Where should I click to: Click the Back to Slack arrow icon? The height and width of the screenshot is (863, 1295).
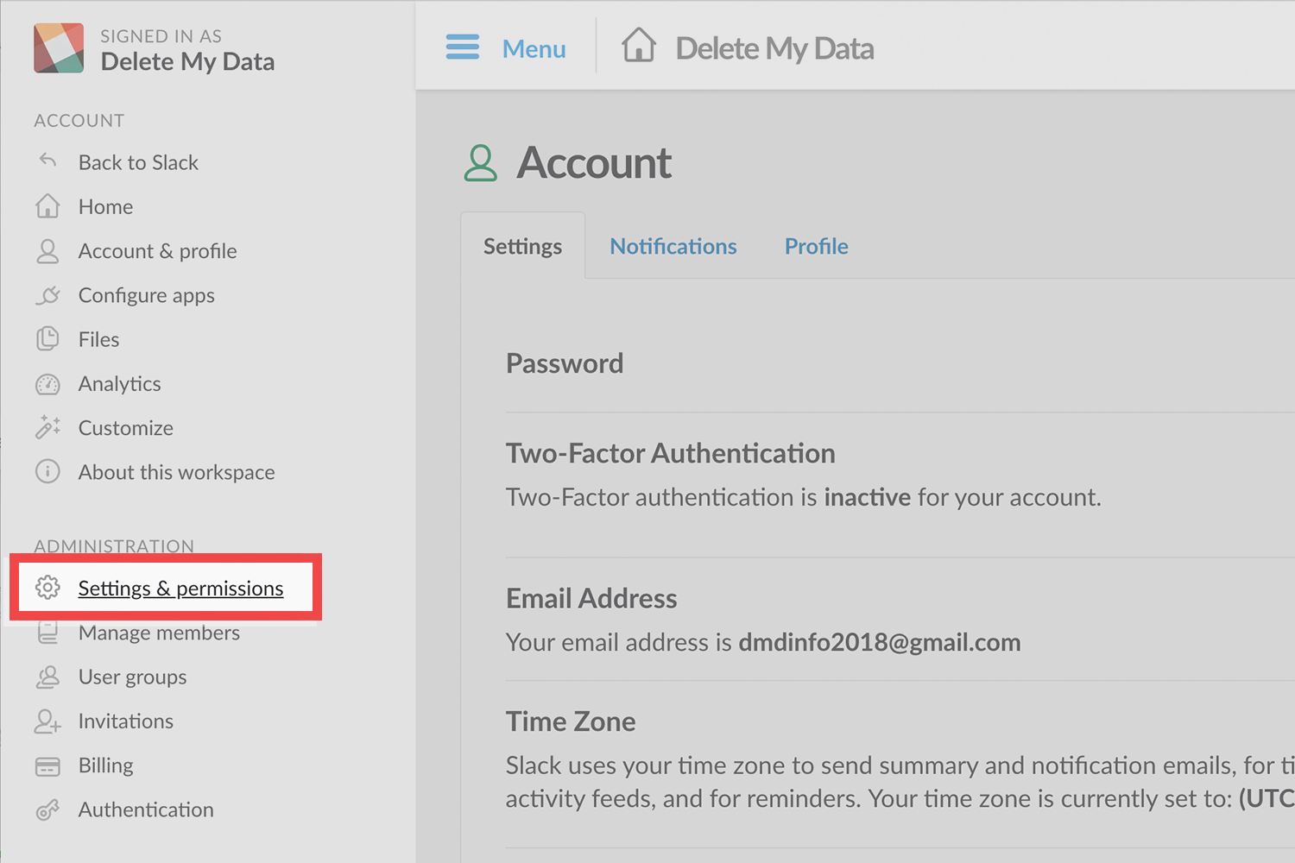tap(47, 161)
